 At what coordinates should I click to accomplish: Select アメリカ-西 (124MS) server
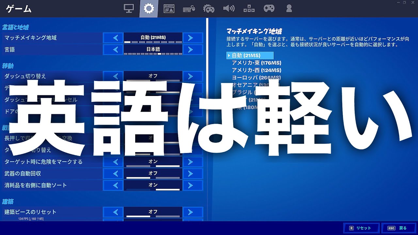(x=256, y=70)
